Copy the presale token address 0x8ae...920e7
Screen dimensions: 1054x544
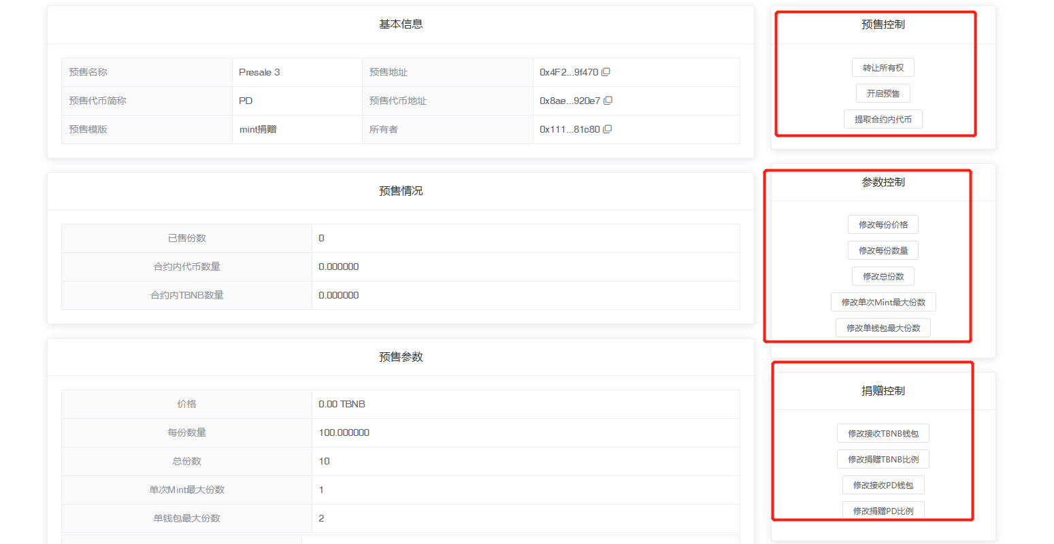click(608, 101)
